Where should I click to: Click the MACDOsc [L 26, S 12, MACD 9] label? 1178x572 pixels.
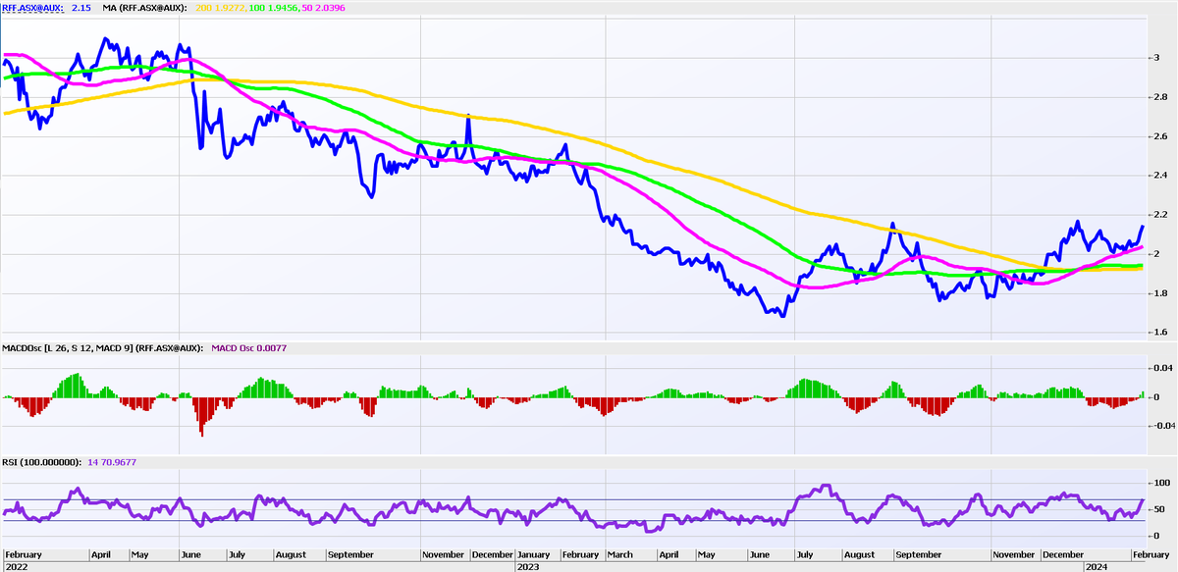click(x=102, y=347)
